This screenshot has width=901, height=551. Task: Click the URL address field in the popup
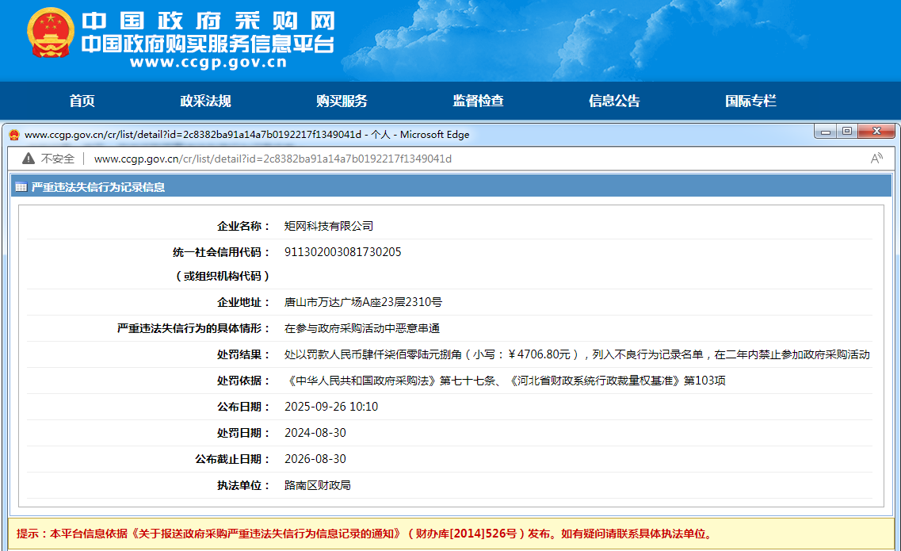[x=273, y=159]
